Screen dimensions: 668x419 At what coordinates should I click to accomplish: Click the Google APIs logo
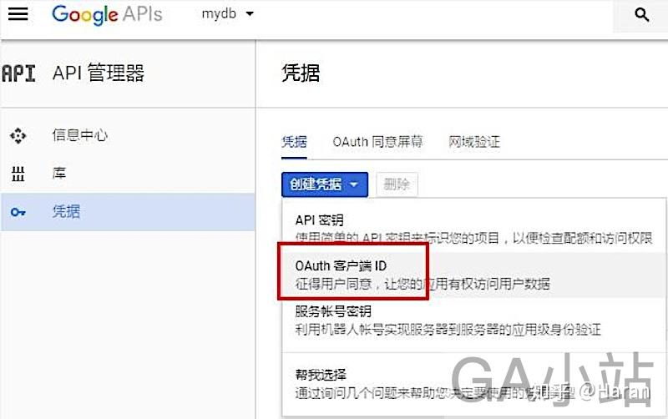click(107, 14)
